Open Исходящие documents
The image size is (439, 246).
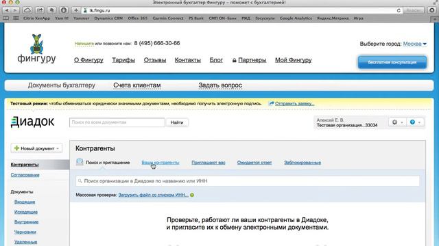(26, 212)
